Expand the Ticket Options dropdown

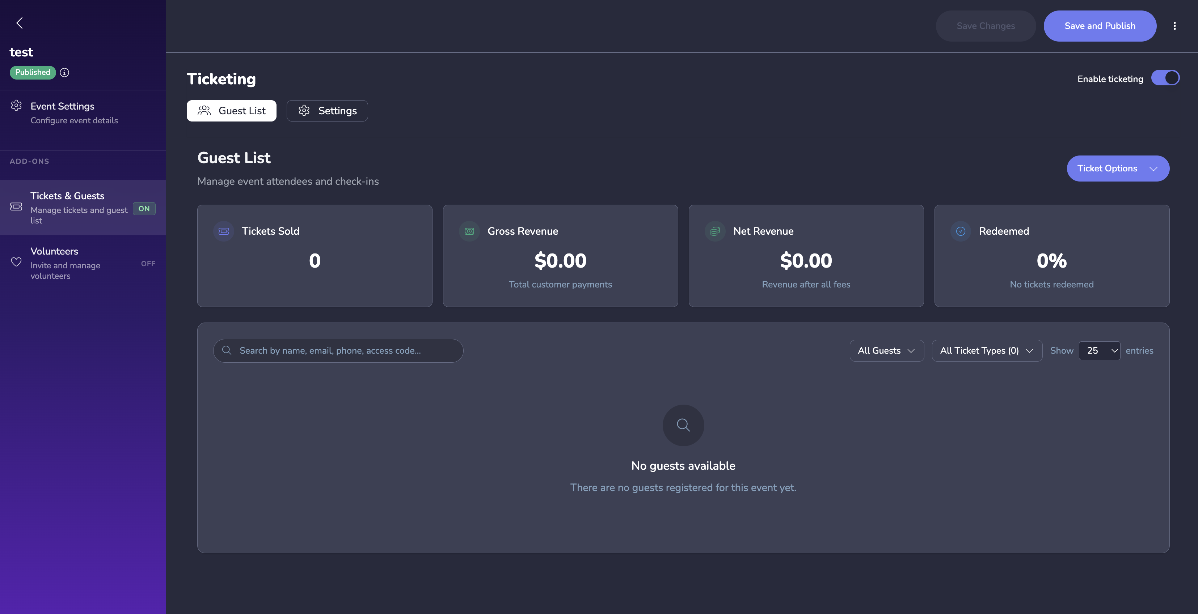pos(1118,168)
